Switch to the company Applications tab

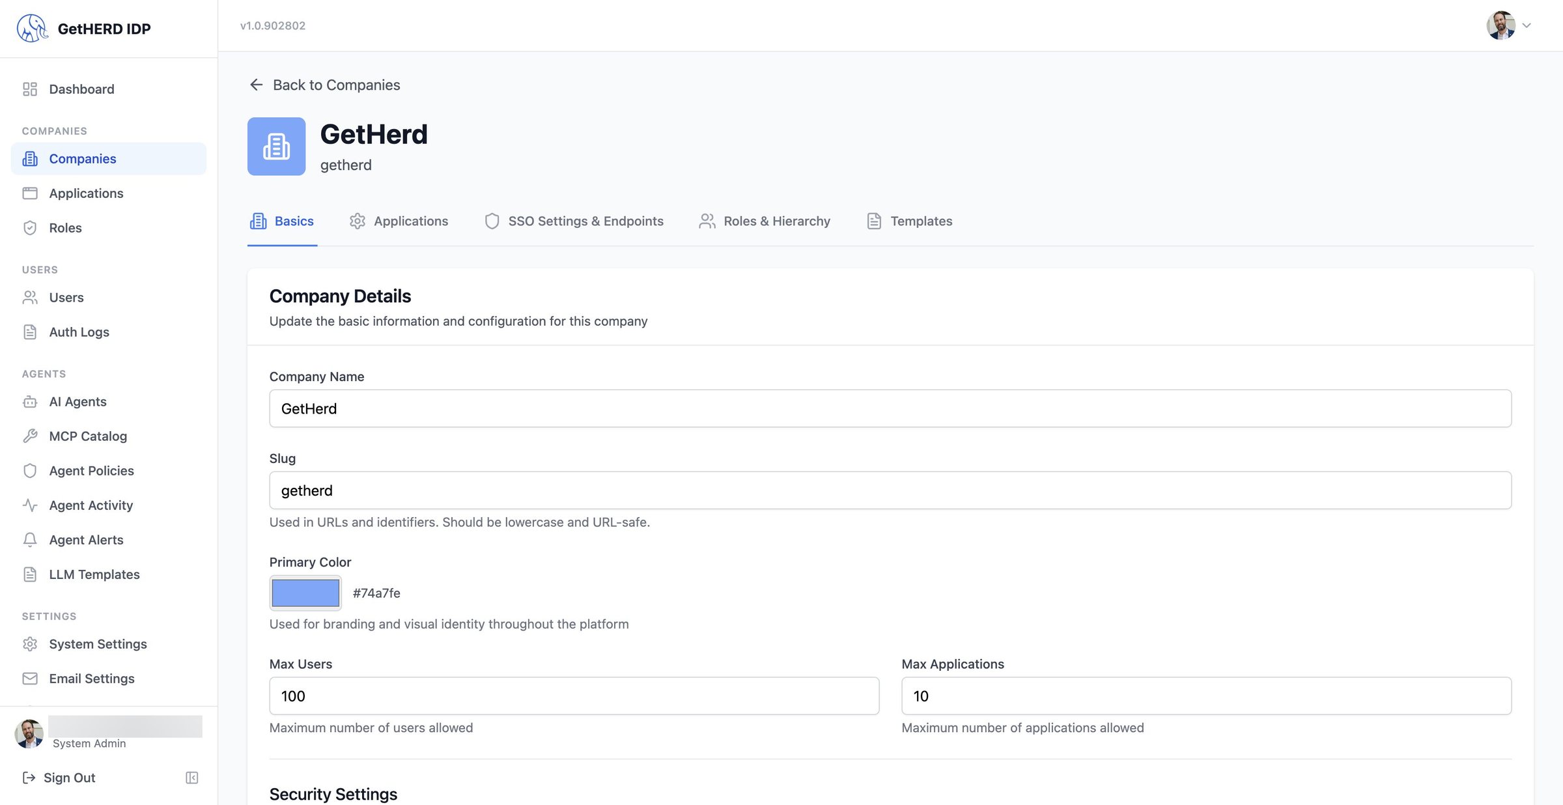(399, 221)
